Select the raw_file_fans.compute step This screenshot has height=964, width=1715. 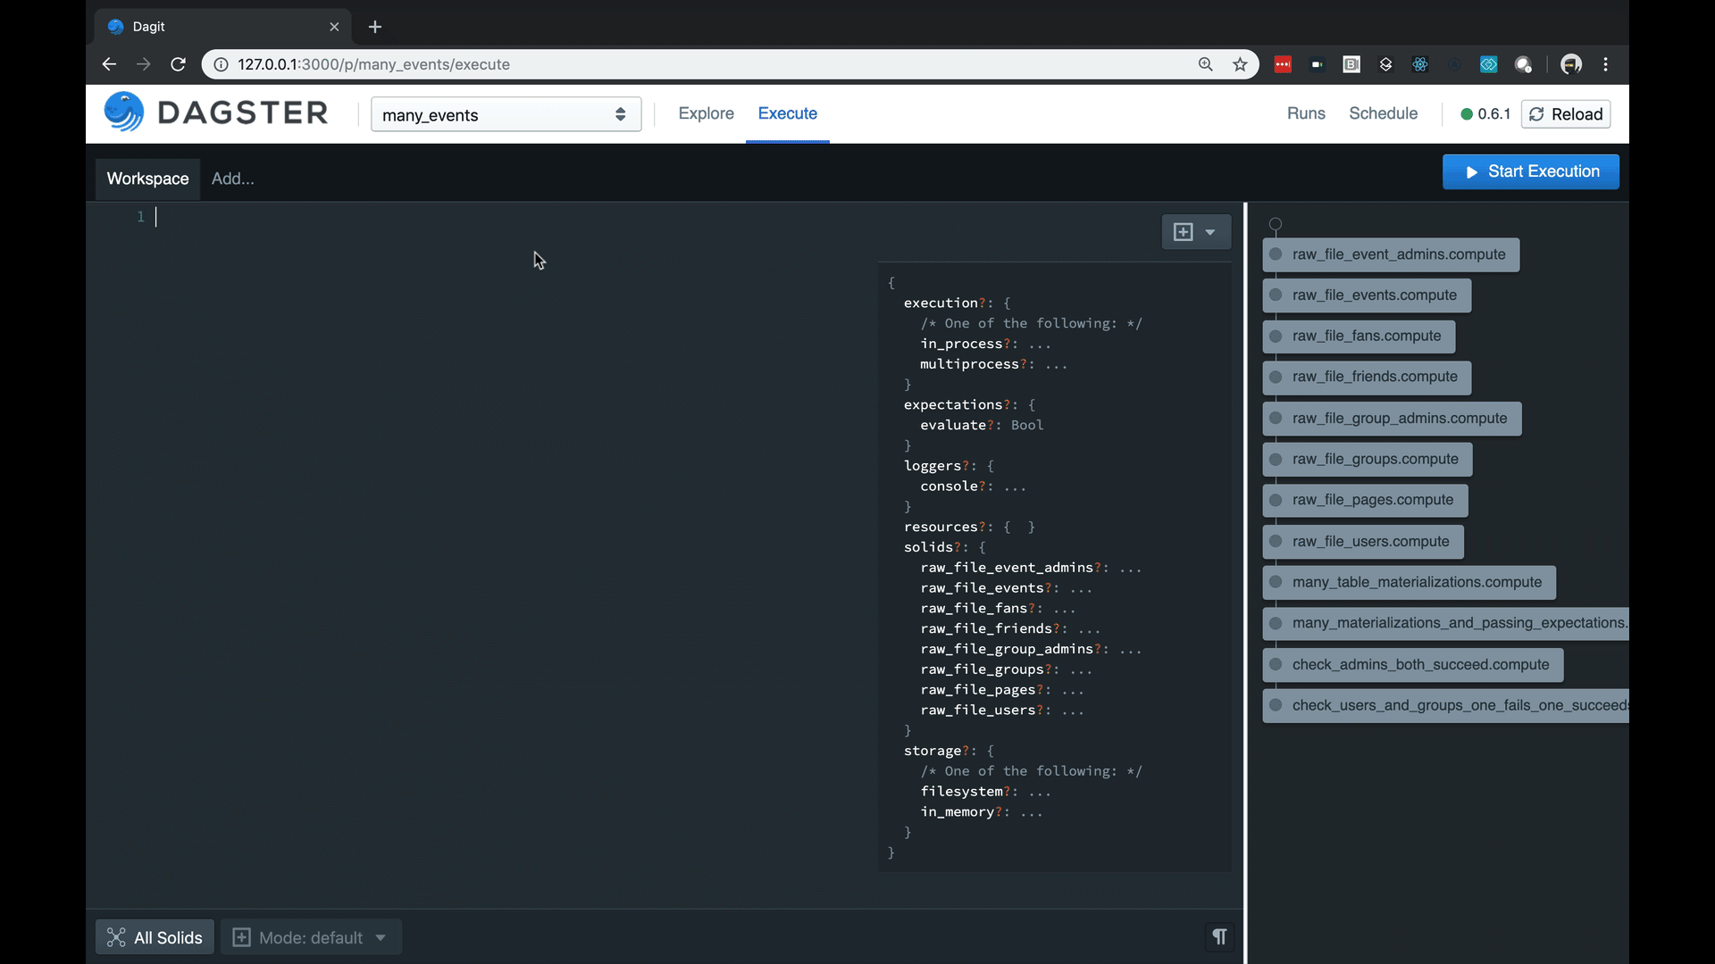click(x=1359, y=337)
